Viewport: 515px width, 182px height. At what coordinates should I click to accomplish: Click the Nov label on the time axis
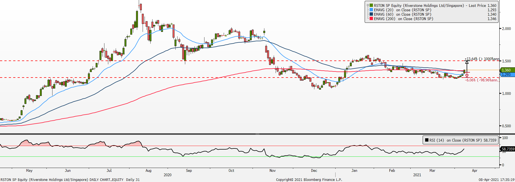(273, 170)
